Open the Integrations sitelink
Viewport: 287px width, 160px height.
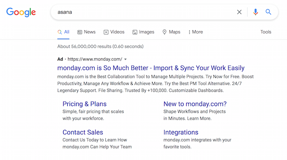181,132
